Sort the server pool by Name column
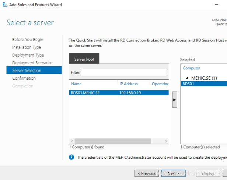Viewport: 227px width, 180px height. coord(93,84)
